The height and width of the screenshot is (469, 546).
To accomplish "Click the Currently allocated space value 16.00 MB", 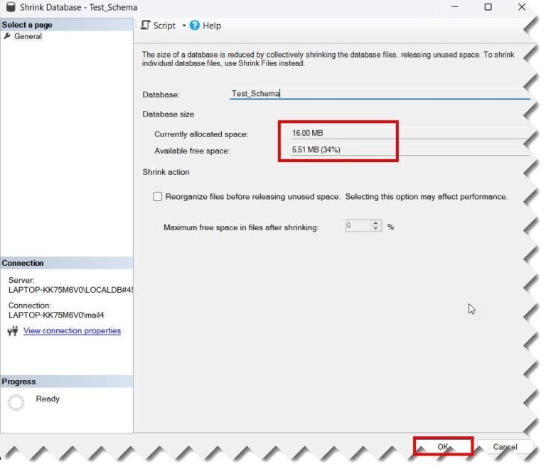I will (x=307, y=133).
